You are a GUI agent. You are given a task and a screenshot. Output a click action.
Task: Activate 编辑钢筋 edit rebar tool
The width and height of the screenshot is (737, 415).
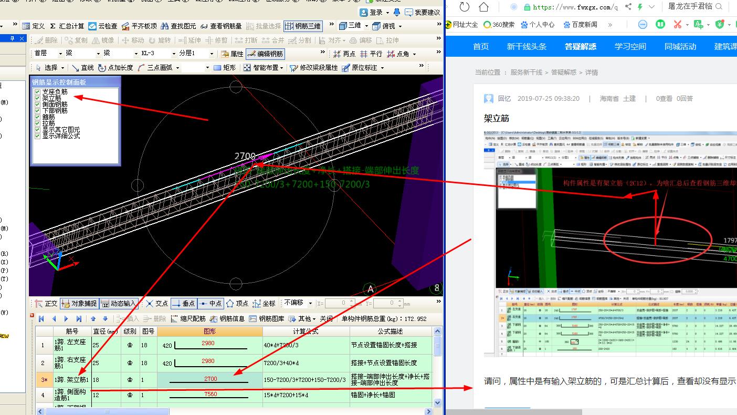[x=265, y=54]
